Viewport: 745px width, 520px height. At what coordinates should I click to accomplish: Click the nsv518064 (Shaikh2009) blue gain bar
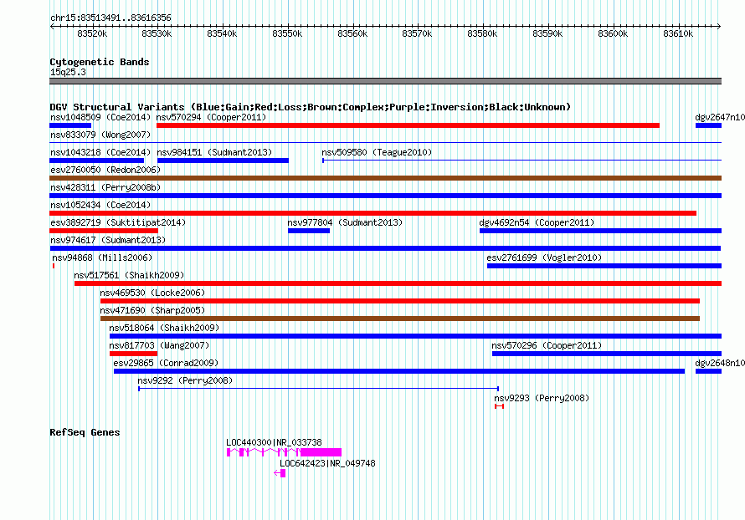click(x=416, y=336)
